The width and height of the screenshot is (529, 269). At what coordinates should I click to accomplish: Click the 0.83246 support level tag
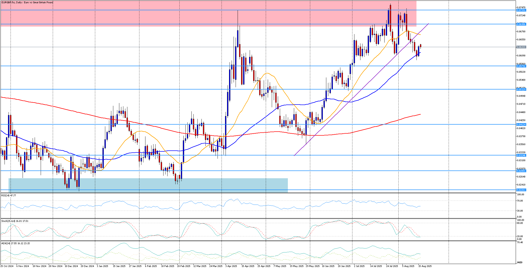tap(521, 155)
